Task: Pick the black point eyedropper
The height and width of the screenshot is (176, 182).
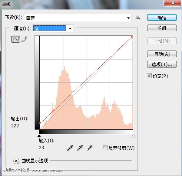Action: (x=70, y=148)
